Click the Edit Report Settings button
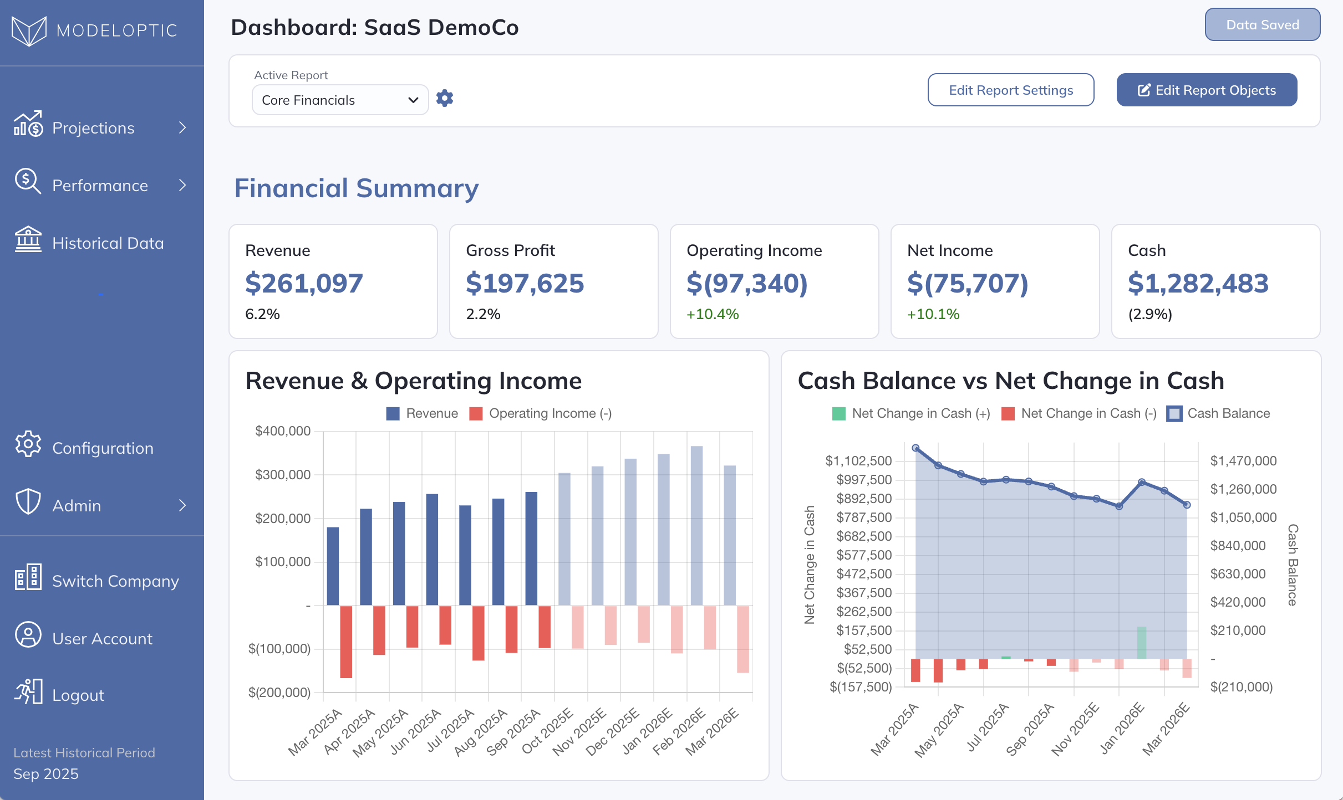The image size is (1343, 800). (x=1010, y=90)
